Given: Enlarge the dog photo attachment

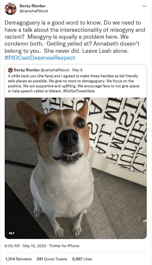Looking at the screenshot, I should pyautogui.click(x=76, y=168).
